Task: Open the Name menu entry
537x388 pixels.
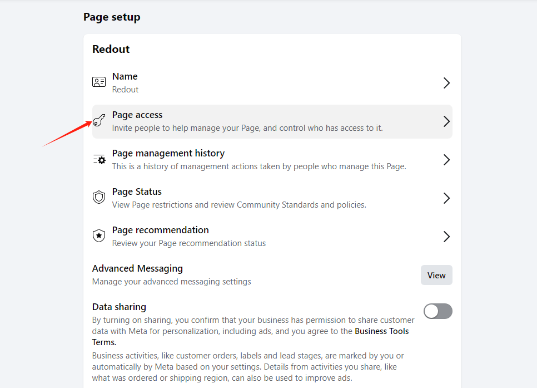Action: tap(125, 76)
